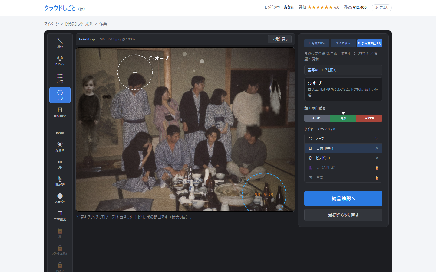The width and height of the screenshot is (436, 272).
Task: Delete the 日付印字 1 layer
Action: pos(377,148)
